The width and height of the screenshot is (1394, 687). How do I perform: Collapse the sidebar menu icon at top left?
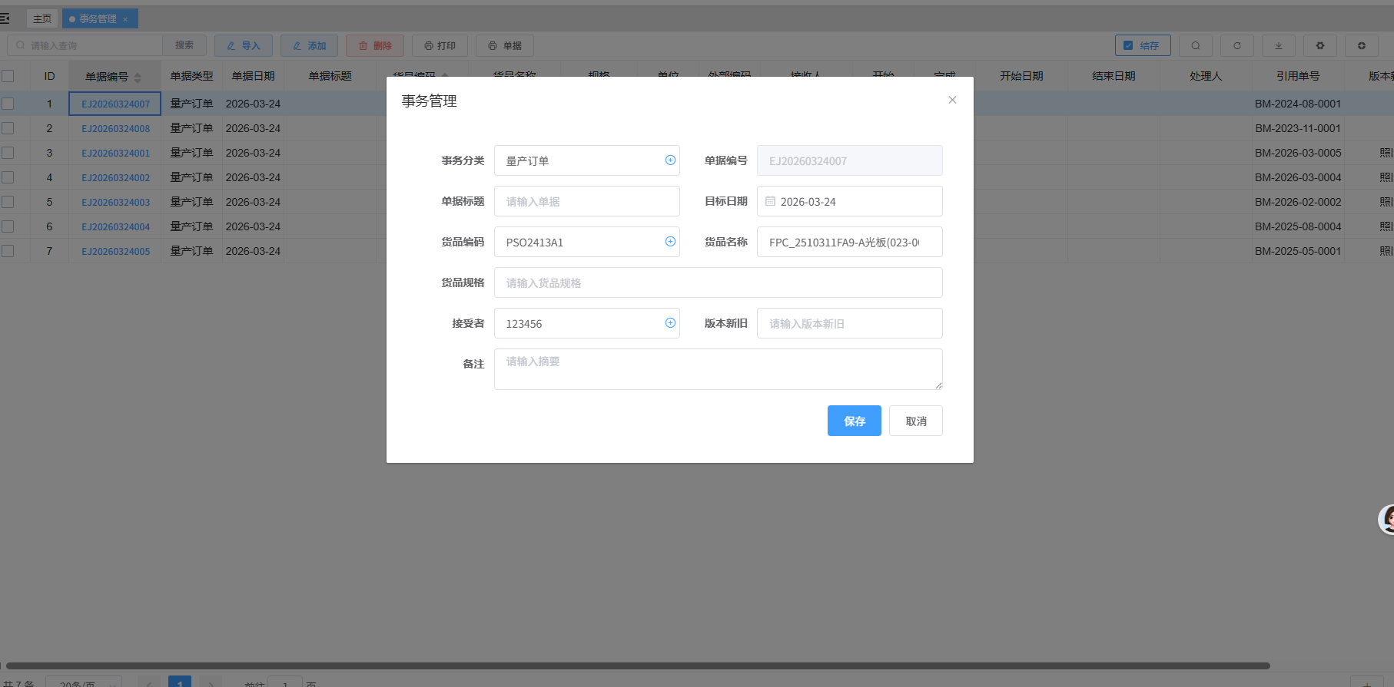5,18
